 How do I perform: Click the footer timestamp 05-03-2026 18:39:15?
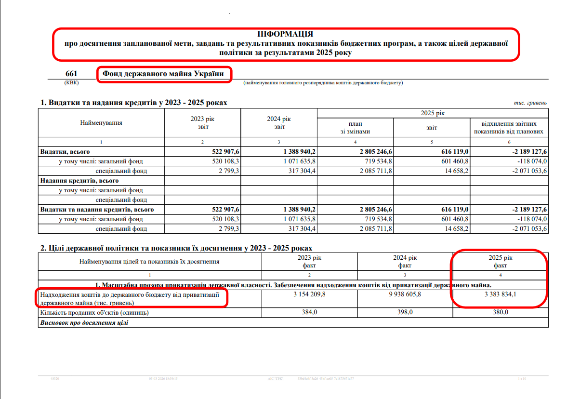[x=163, y=379]
